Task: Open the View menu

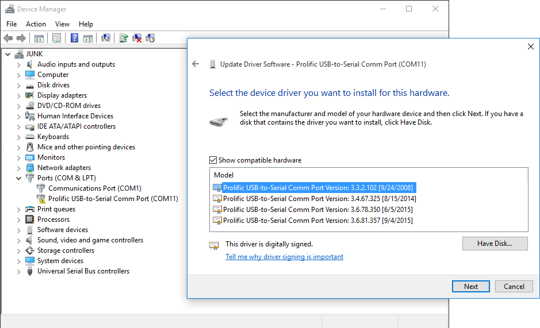Action: click(x=62, y=24)
